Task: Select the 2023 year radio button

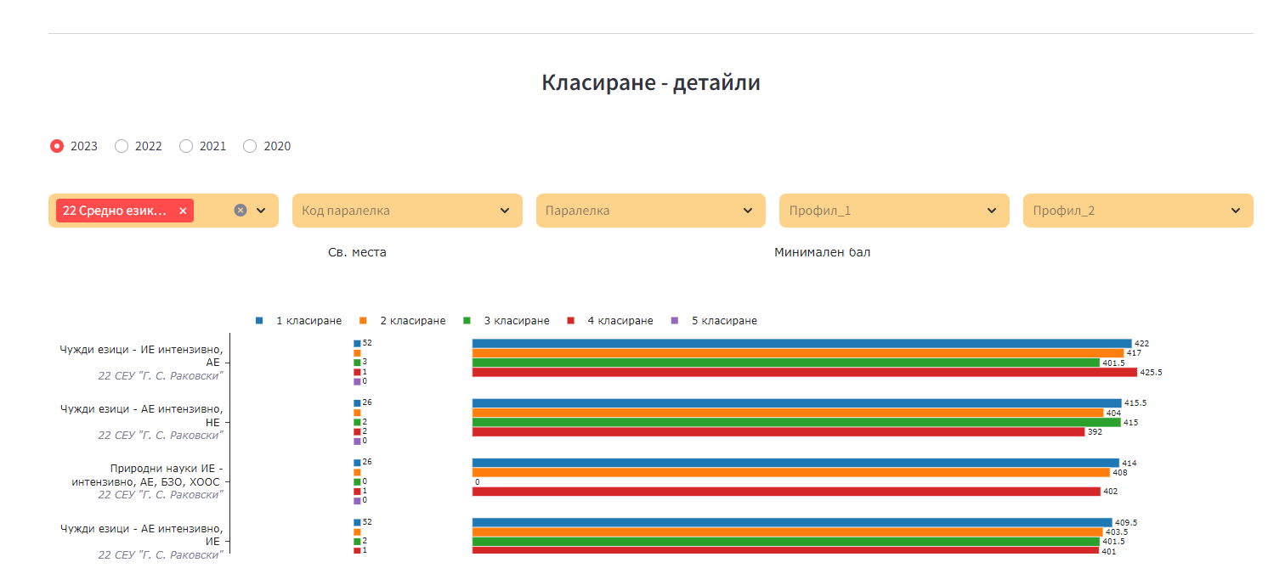Action: click(57, 146)
